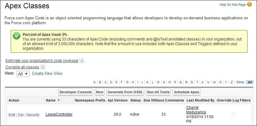Screen dimensions: 257x126
Task: Filter classes by letter R
Action: point(186,82)
